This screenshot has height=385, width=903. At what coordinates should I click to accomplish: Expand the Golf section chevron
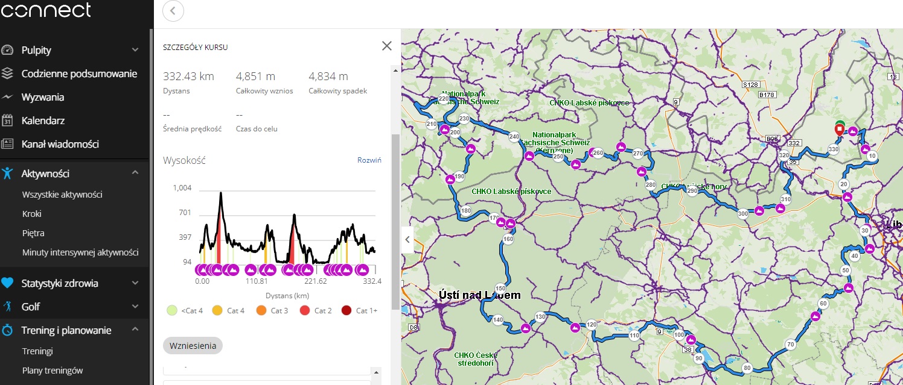point(135,306)
